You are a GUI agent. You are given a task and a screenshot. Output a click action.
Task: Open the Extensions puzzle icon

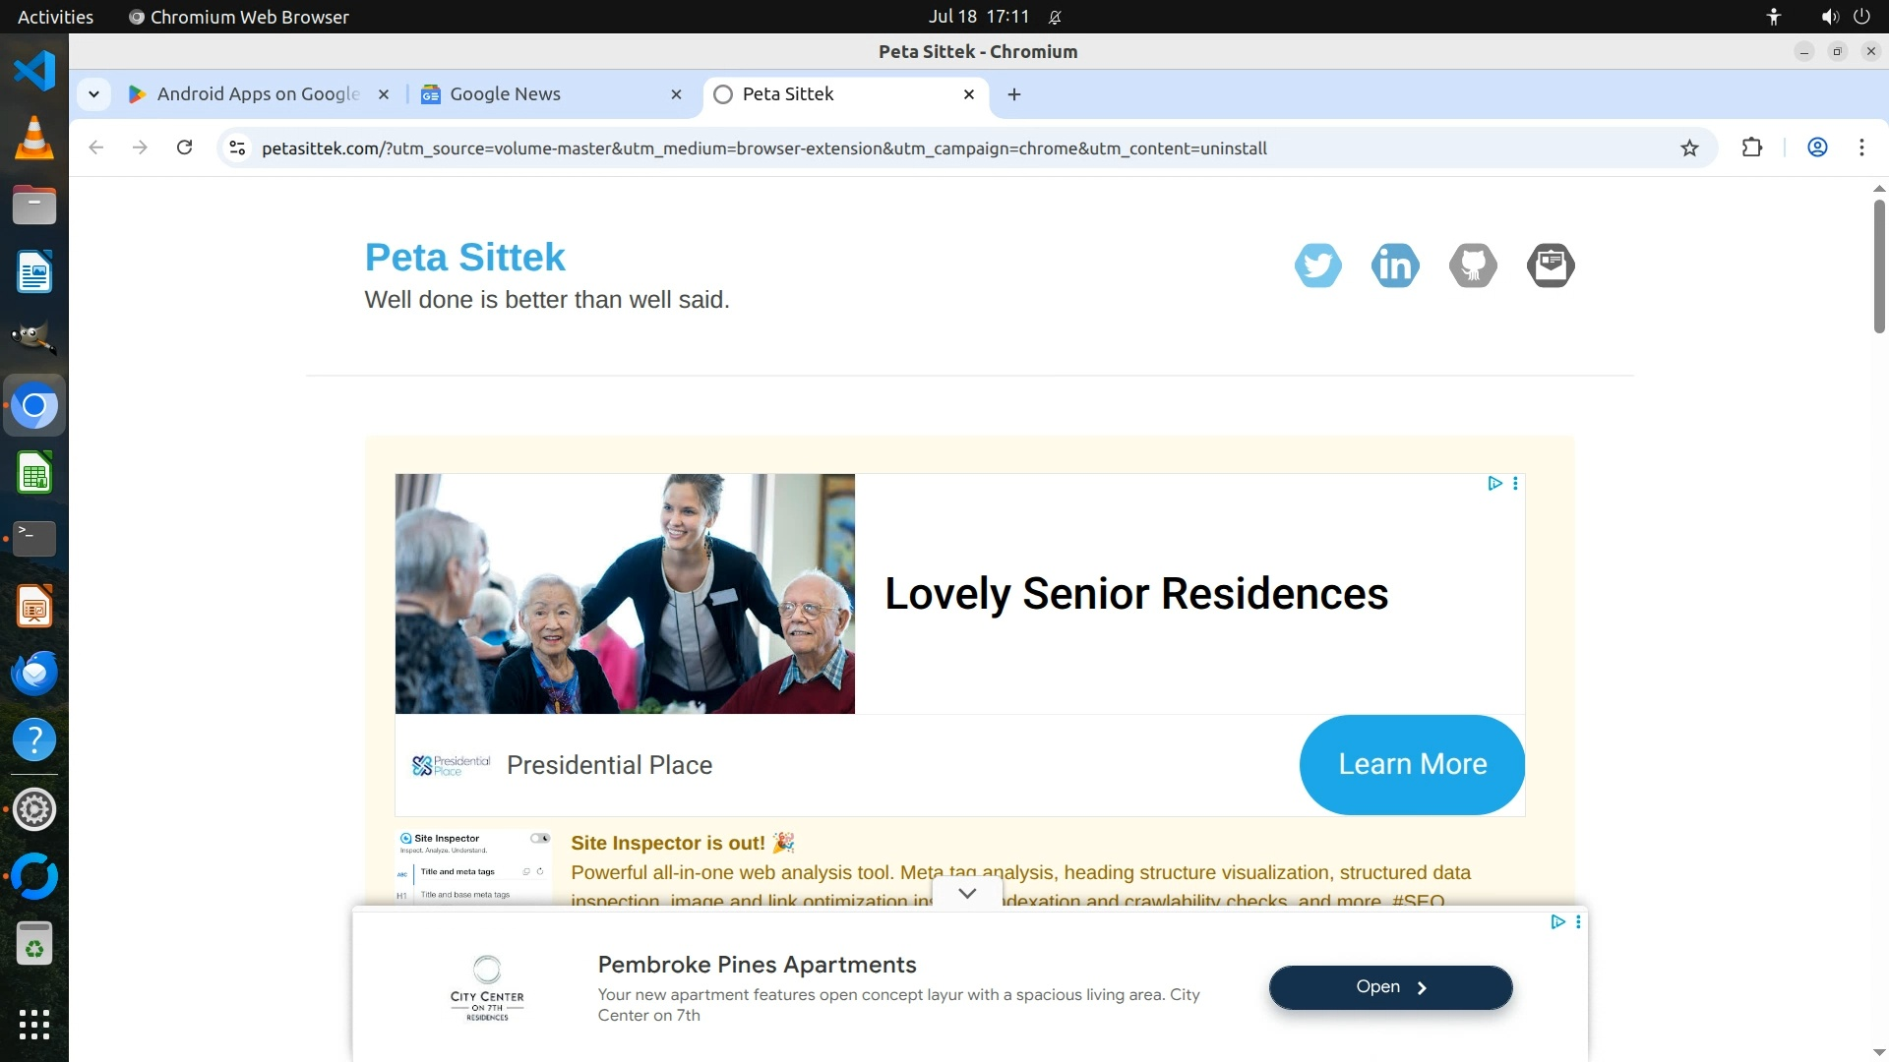pyautogui.click(x=1751, y=148)
